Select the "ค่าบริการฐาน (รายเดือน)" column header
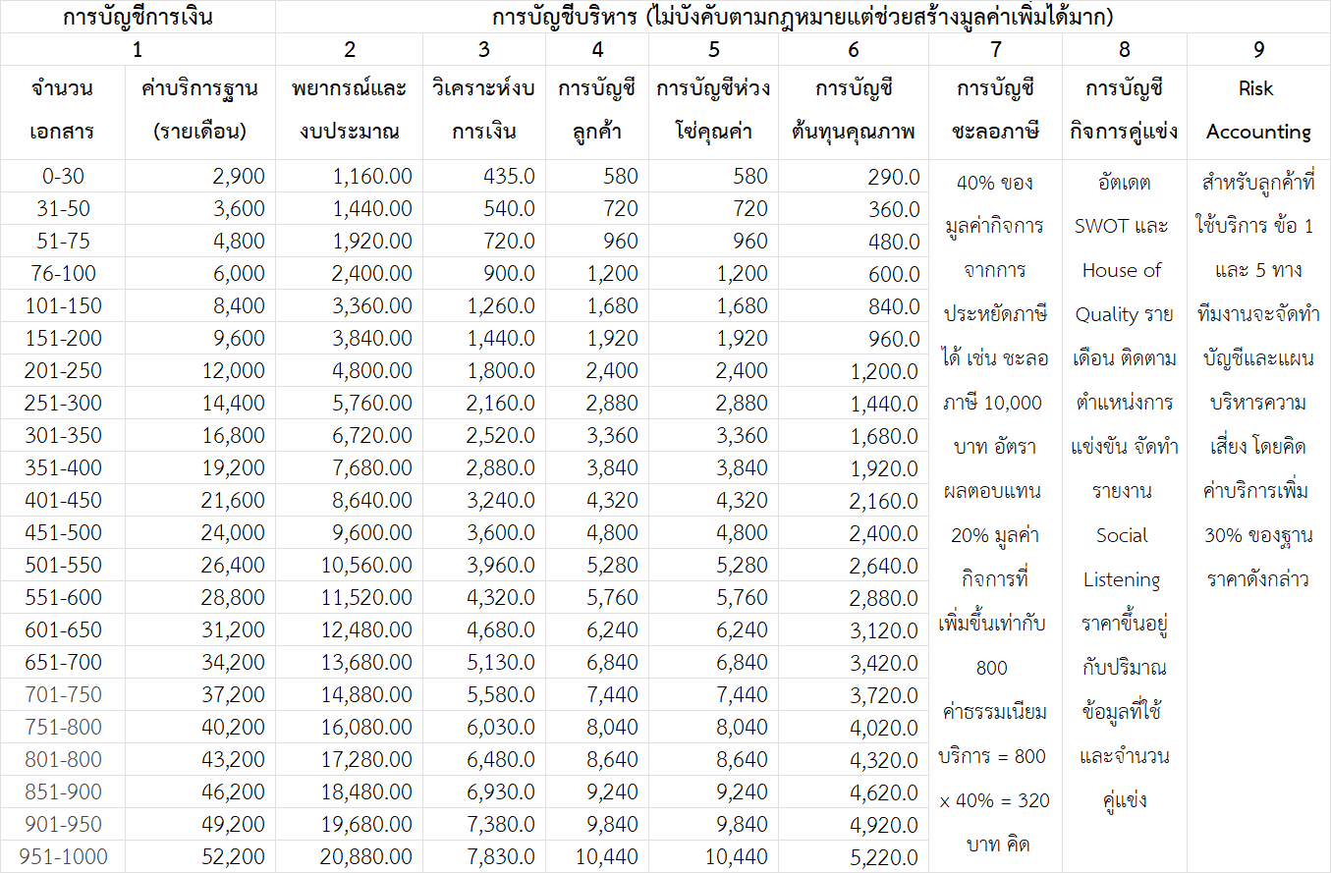Viewport: 1331px width, 873px height. click(200, 110)
